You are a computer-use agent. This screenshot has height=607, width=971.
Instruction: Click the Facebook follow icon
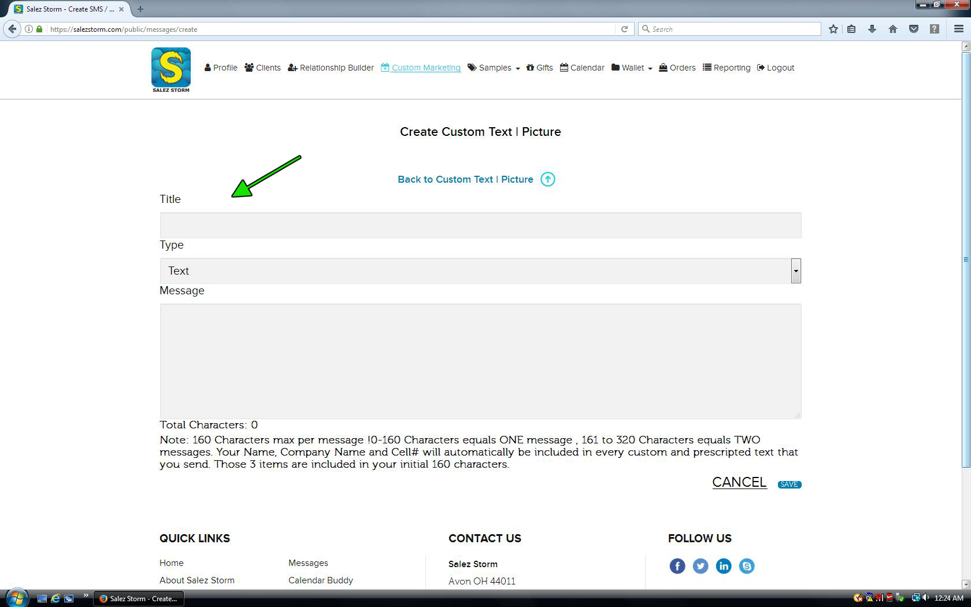tap(677, 566)
